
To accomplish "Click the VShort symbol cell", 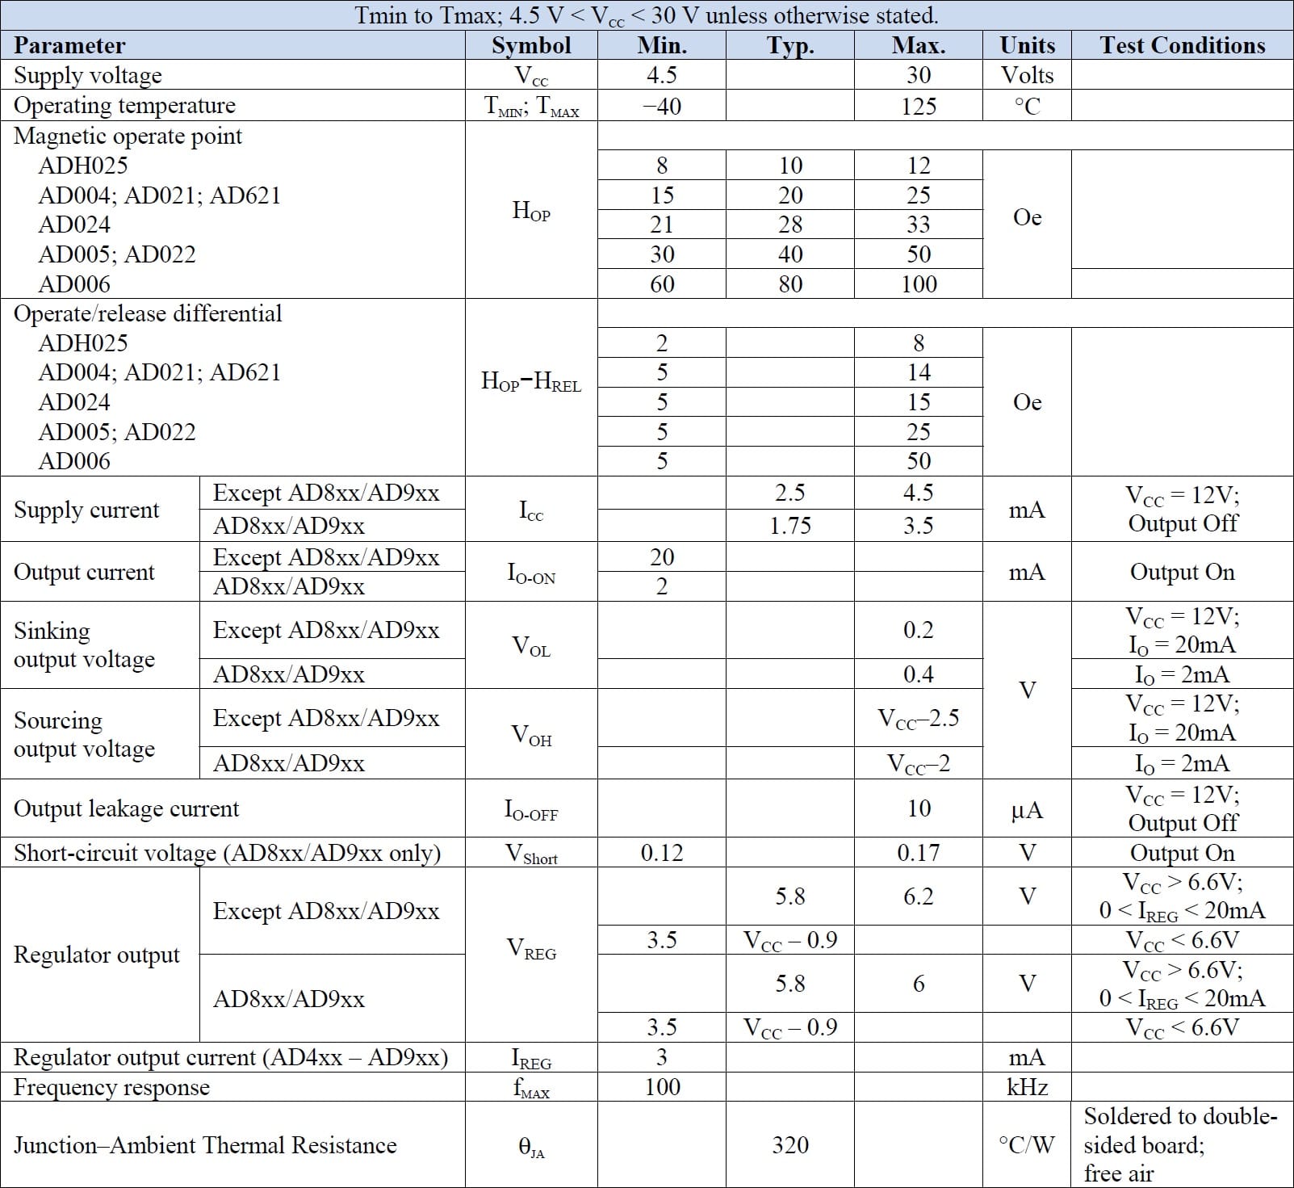I will point(531,854).
